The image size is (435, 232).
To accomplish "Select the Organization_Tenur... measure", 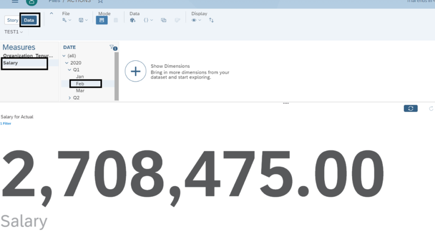I will tap(28, 55).
